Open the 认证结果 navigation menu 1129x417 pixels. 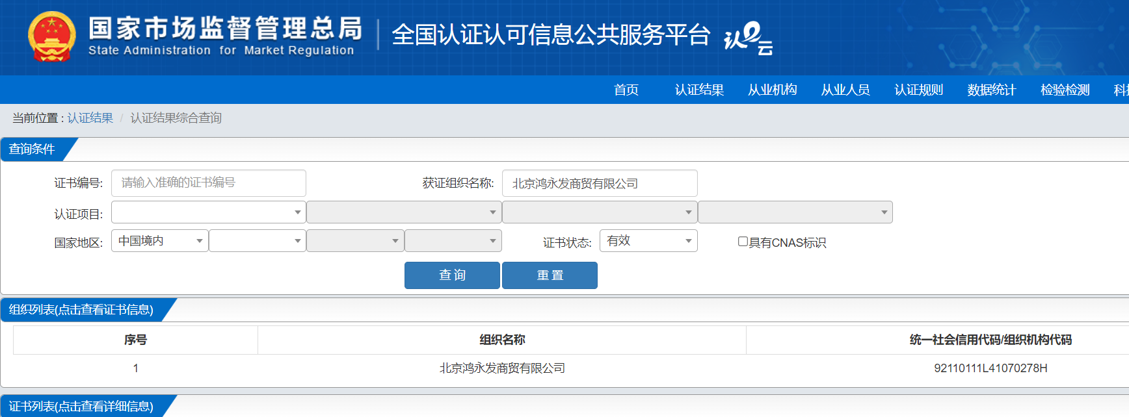[x=699, y=90]
